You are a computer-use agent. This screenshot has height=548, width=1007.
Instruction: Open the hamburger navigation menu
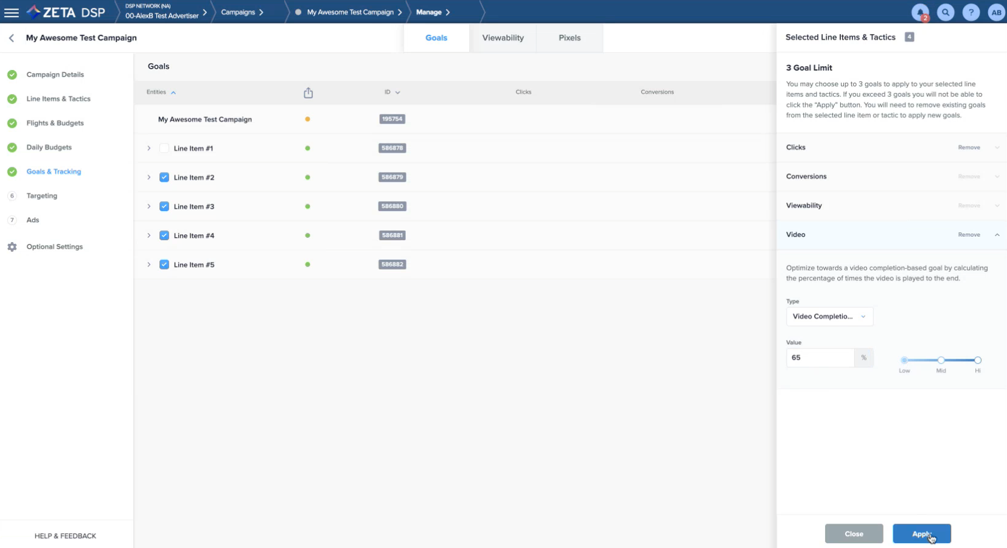tap(12, 12)
